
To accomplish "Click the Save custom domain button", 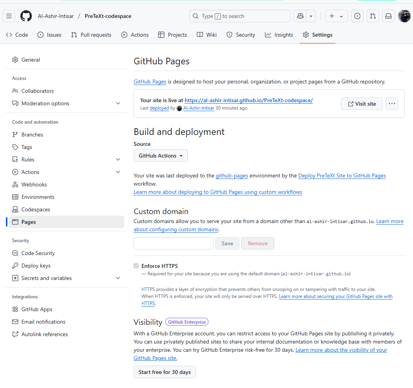I will (x=227, y=243).
